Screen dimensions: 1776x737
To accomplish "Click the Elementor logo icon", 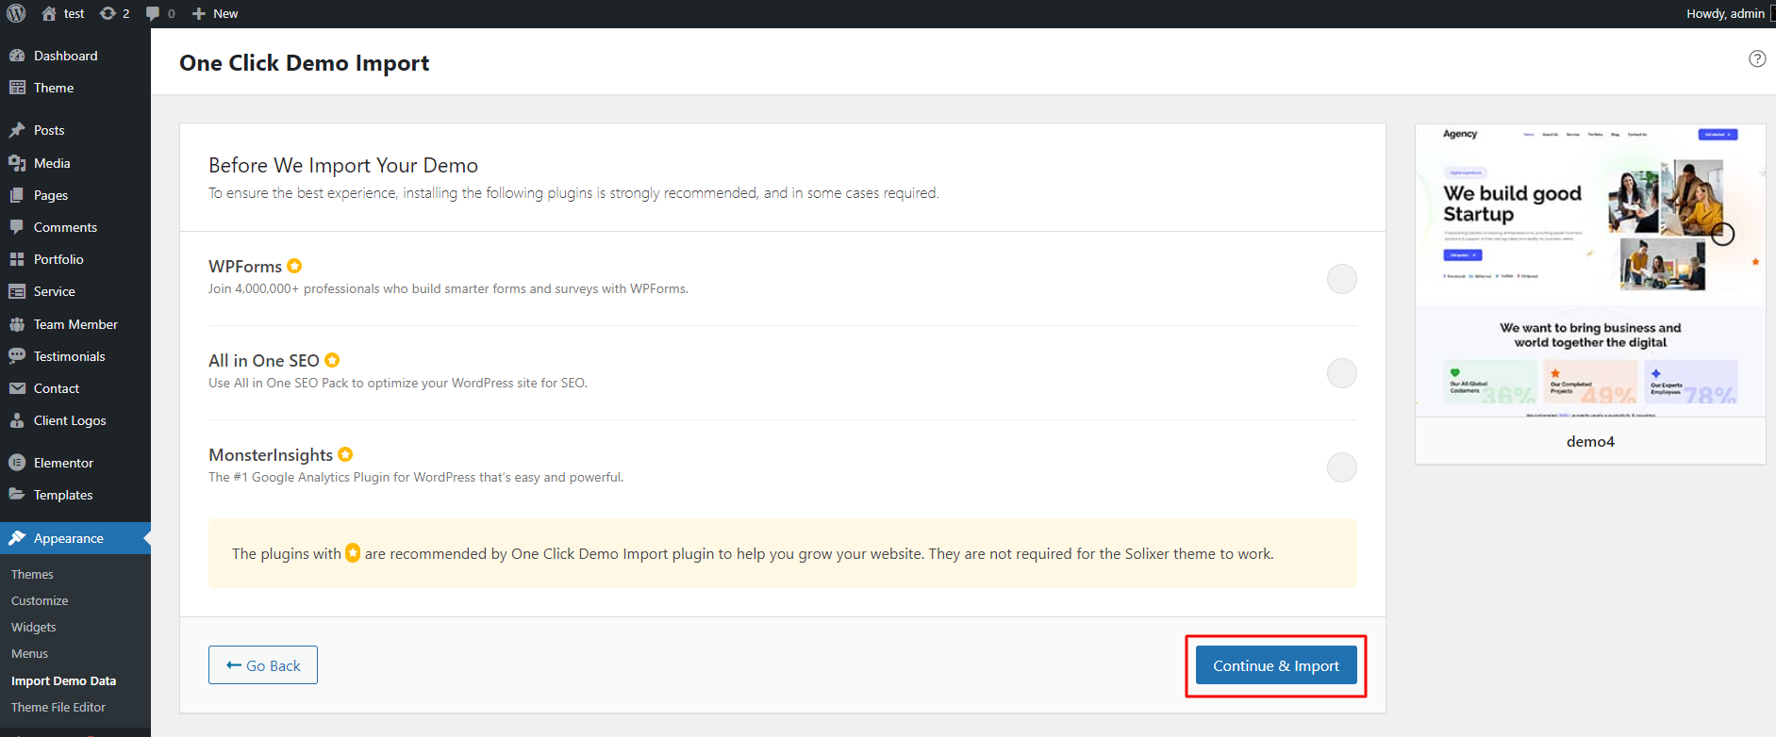I will click(17, 463).
